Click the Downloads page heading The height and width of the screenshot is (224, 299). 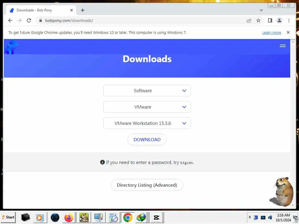tap(147, 59)
